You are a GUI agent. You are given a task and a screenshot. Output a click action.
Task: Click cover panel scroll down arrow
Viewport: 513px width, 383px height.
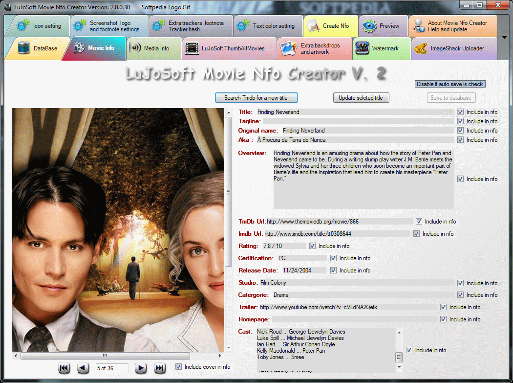click(228, 347)
